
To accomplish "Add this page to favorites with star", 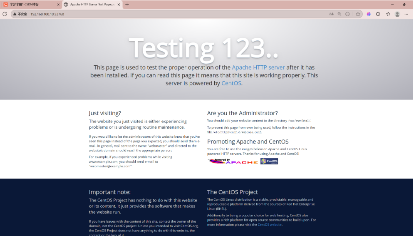I will point(358,14).
